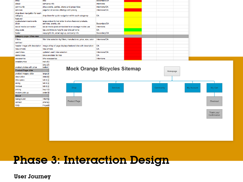Click the 'used bikes' cell
Image resolution: width=243 pixels, height=182 pixels.
click(x=28, y=52)
